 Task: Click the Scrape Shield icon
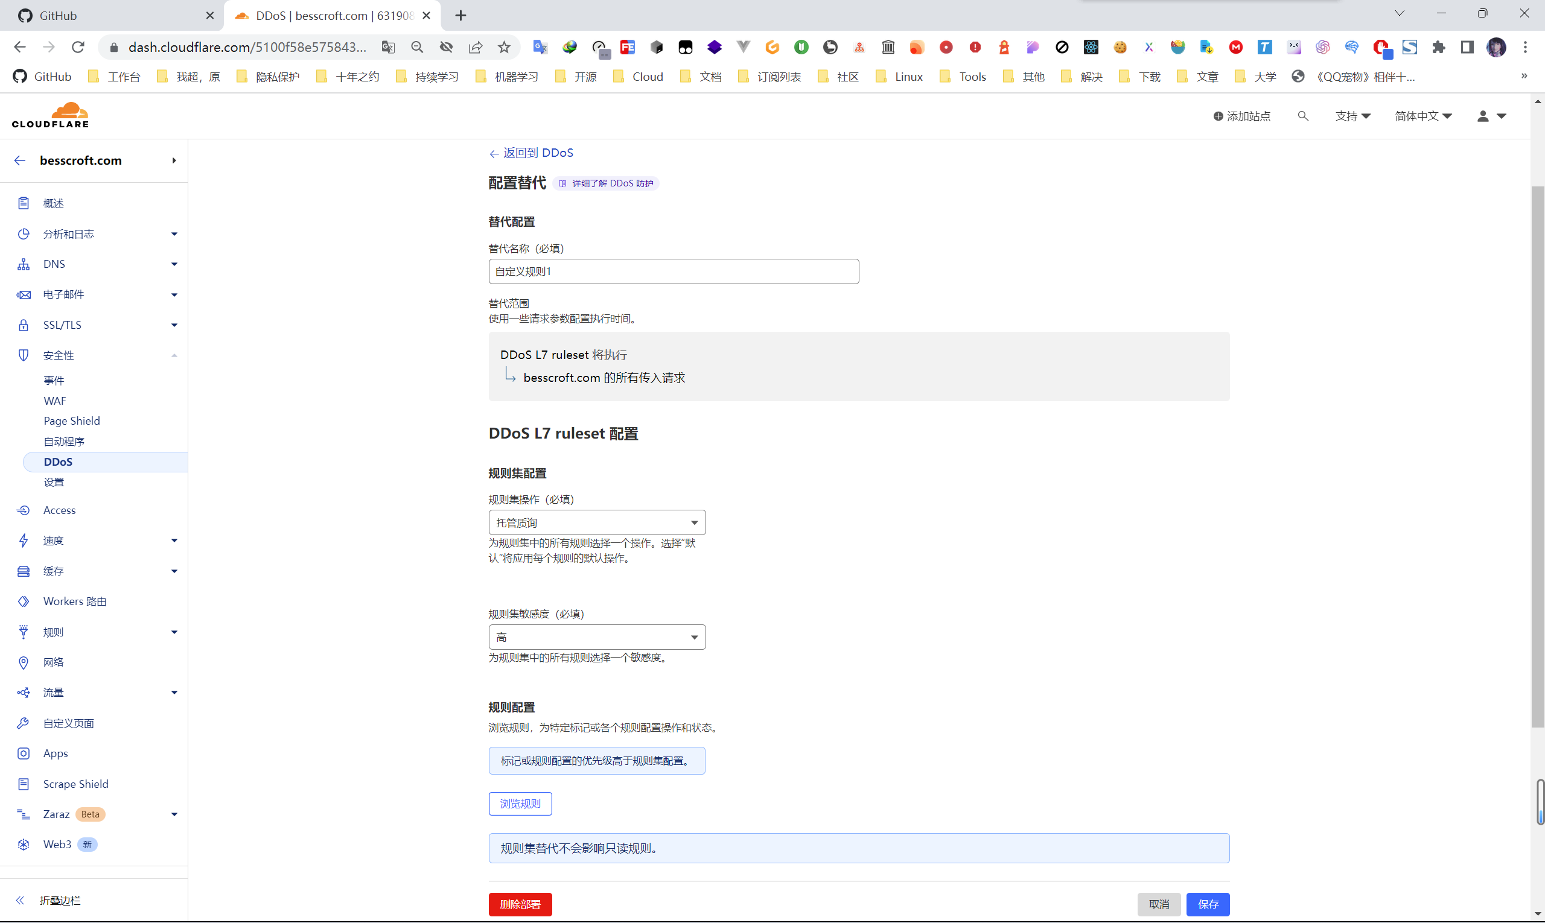[x=24, y=784]
